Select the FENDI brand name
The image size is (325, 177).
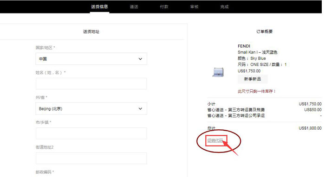click(244, 46)
